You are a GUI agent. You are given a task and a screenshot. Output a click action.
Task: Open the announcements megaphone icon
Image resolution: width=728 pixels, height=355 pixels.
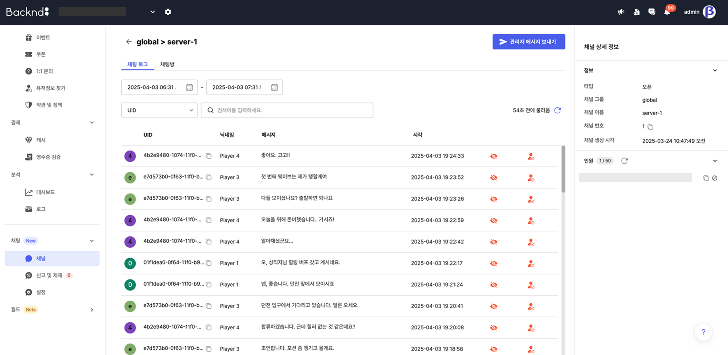[x=621, y=12]
